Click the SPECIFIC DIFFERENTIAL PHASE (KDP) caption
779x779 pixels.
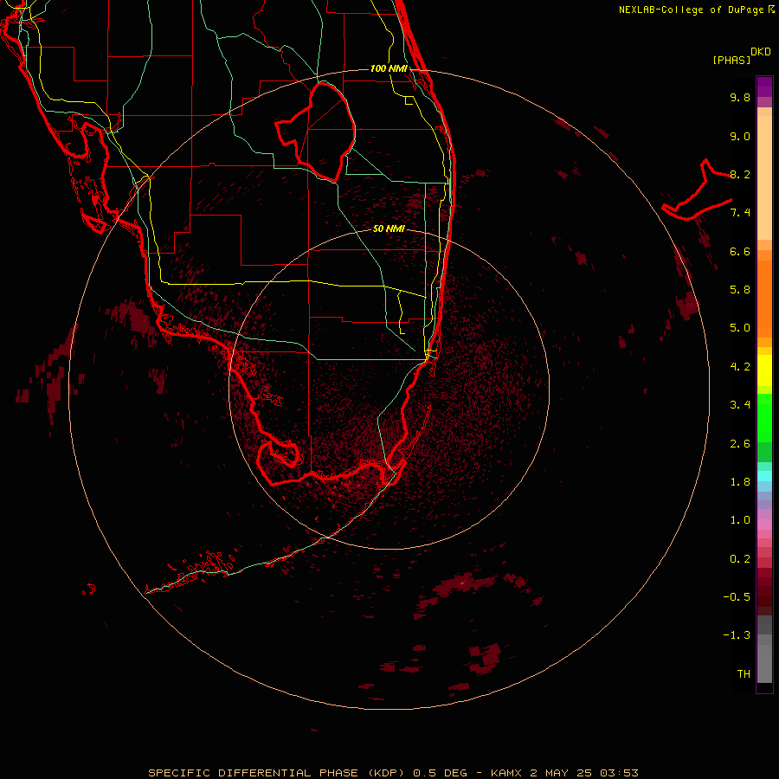pos(278,773)
